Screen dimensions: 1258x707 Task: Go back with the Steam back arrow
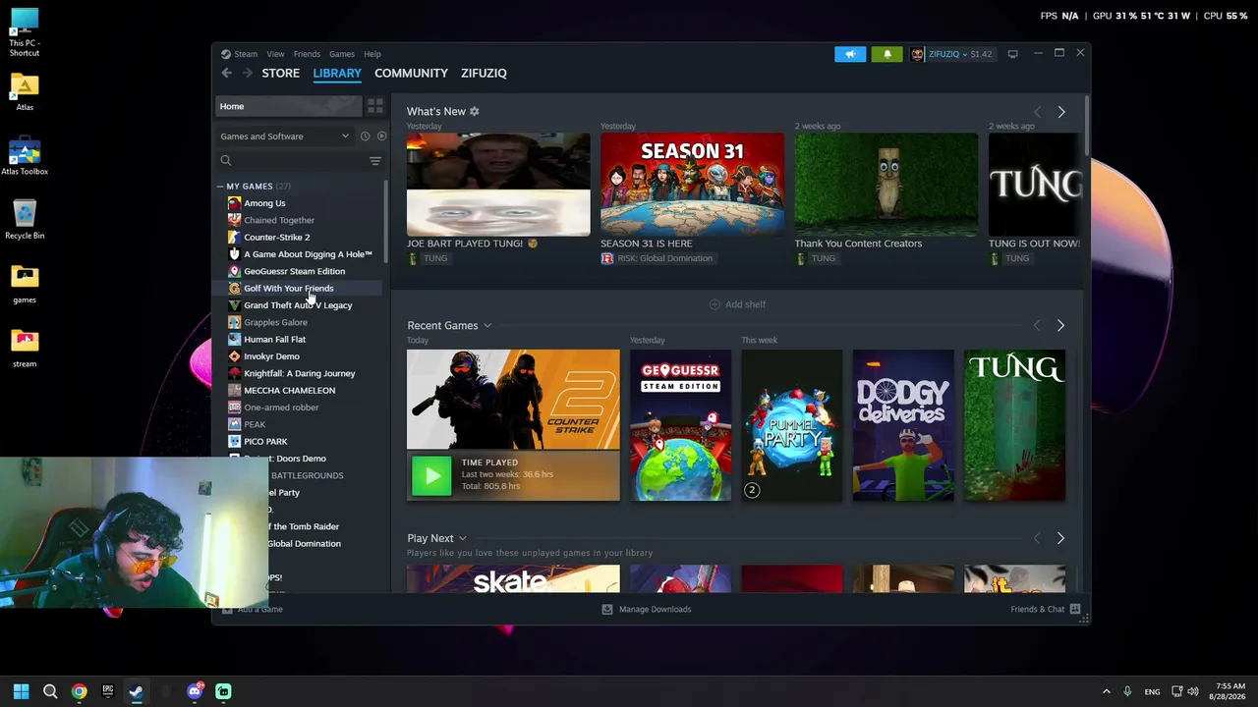click(227, 73)
